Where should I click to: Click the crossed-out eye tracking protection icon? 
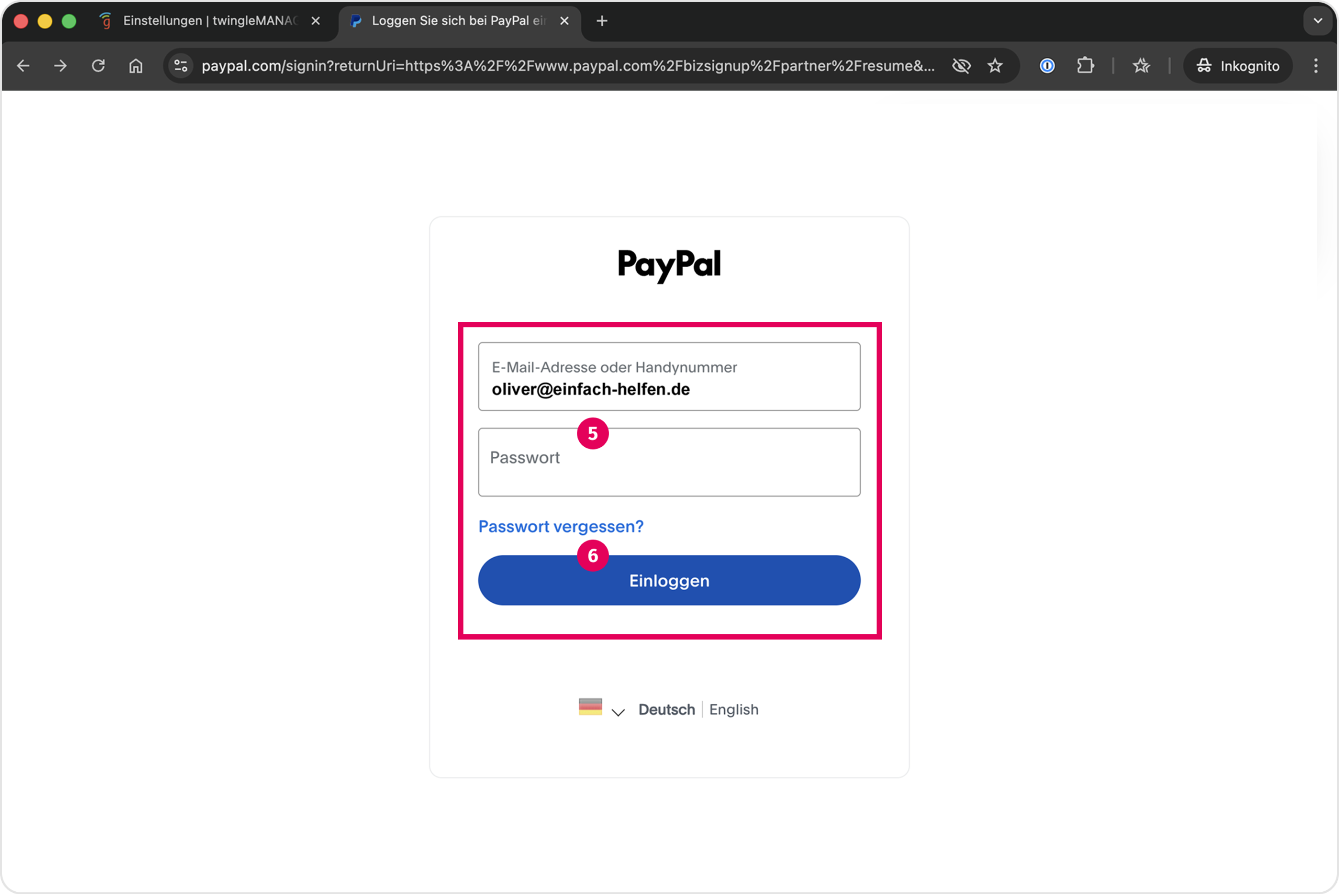tap(961, 66)
